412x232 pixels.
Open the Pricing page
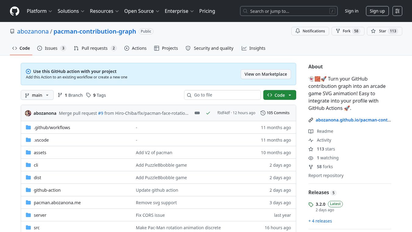pyautogui.click(x=207, y=11)
